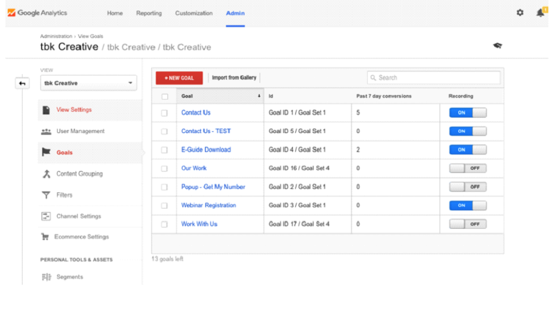Image resolution: width=556 pixels, height=335 pixels.
Task: Click the Recording column header
Action: tap(460, 96)
